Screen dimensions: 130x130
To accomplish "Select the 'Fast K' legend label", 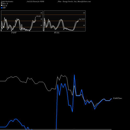I will (5, 6).
